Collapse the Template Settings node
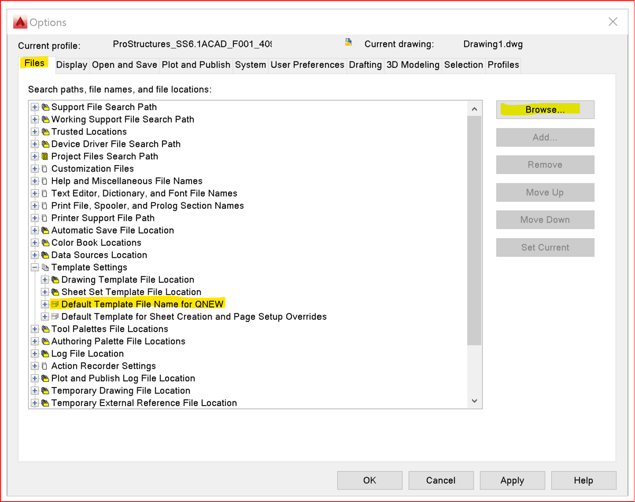The height and width of the screenshot is (502, 635). point(35,267)
